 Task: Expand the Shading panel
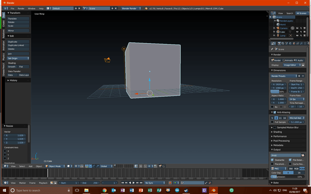click(x=277, y=132)
